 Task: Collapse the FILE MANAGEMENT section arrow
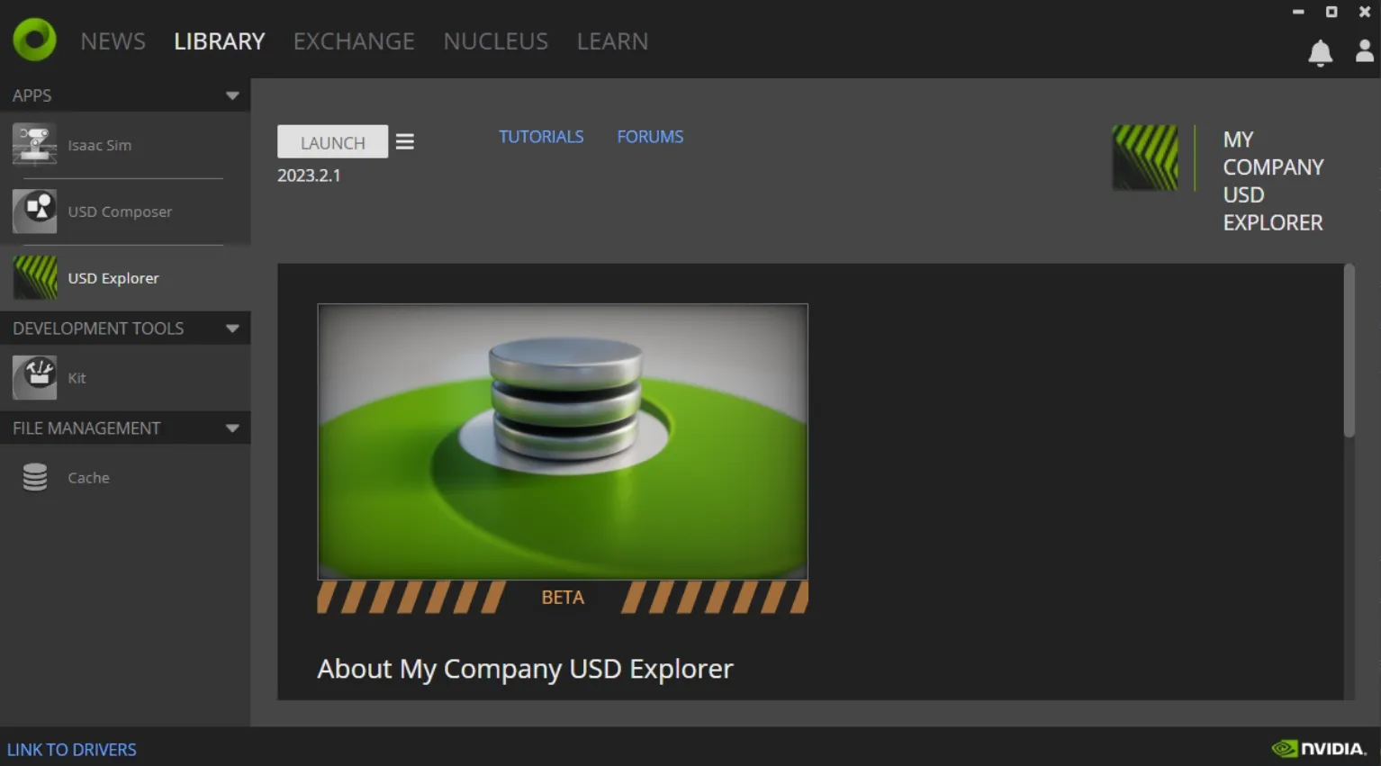(x=232, y=428)
